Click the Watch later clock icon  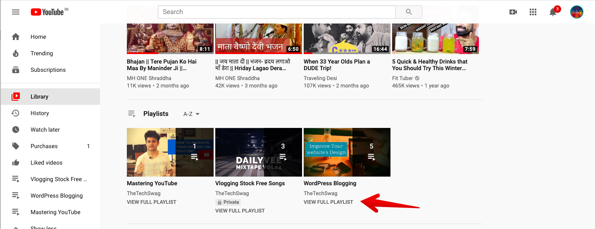(x=16, y=130)
